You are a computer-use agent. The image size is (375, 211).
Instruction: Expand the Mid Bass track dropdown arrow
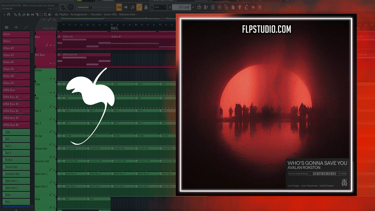51,63
